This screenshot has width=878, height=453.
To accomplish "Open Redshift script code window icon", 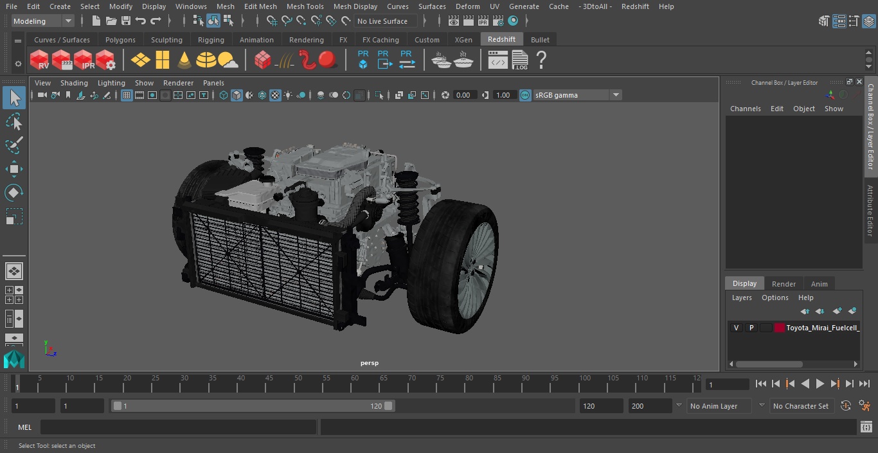I will 497,60.
